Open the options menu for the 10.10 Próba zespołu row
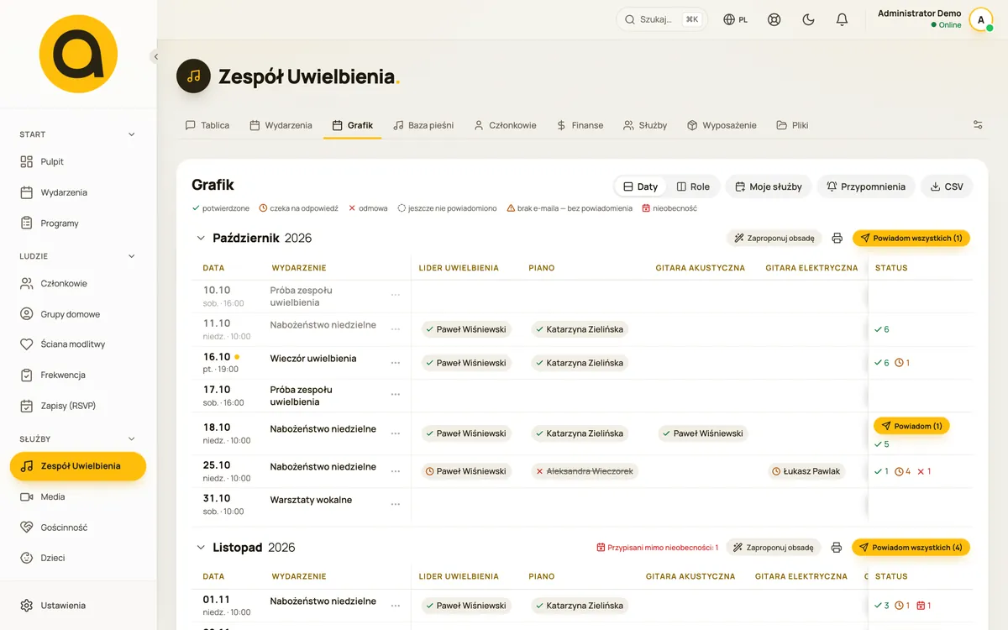The height and width of the screenshot is (630, 1008). tap(395, 296)
